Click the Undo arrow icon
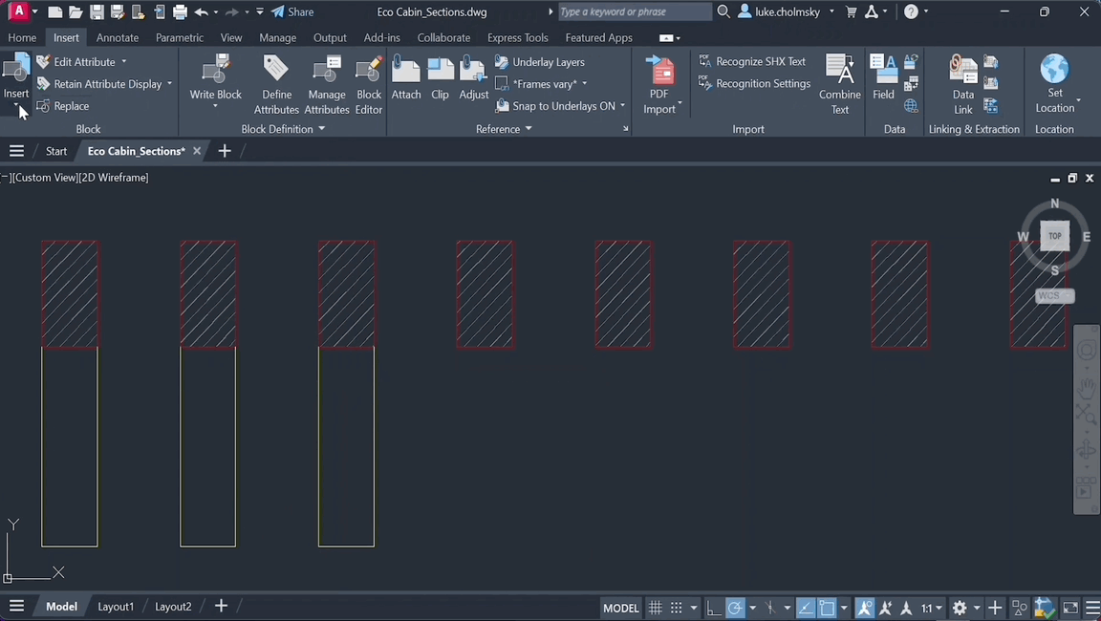Viewport: 1101px width, 621px height. (202, 11)
